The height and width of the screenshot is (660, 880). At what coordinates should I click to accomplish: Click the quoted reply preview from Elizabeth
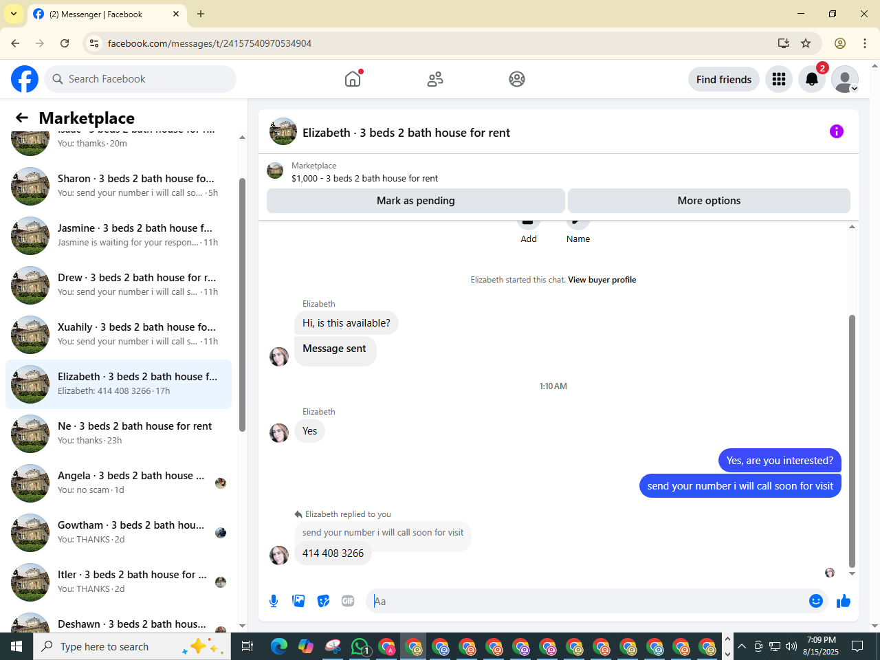[383, 533]
